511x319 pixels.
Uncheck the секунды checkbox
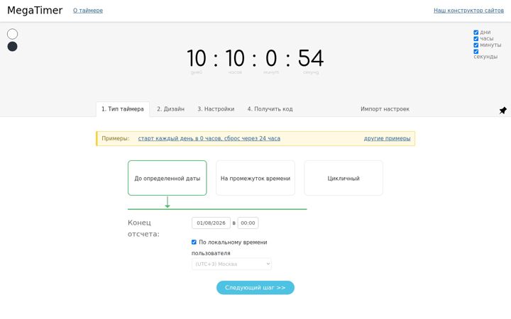point(476,52)
